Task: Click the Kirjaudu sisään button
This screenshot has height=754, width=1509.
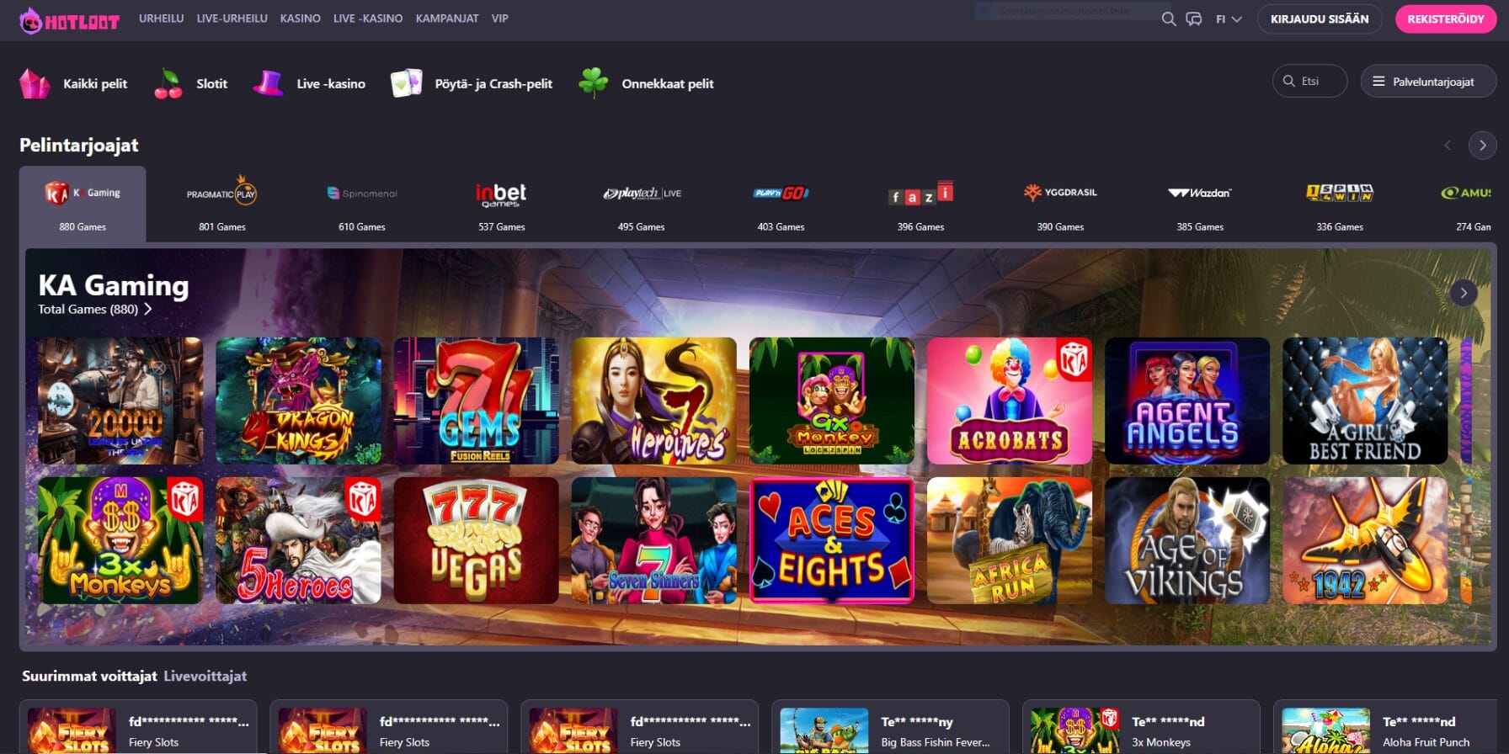Action: coord(1320,19)
